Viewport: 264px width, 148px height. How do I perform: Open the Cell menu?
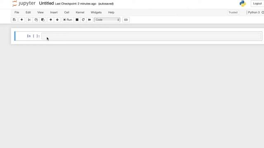(67, 12)
